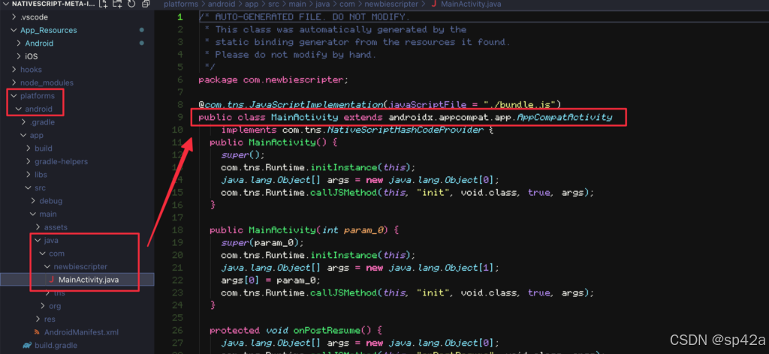Collapse the platforms folder chevron
This screenshot has height=354, width=769.
(14, 96)
